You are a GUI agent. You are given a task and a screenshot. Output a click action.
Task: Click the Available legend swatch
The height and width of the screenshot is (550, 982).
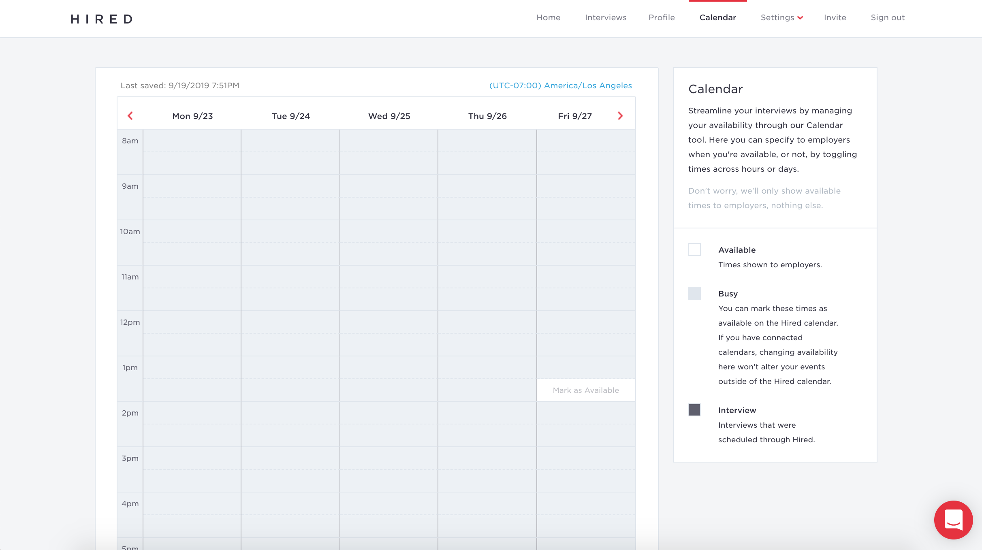pyautogui.click(x=694, y=249)
